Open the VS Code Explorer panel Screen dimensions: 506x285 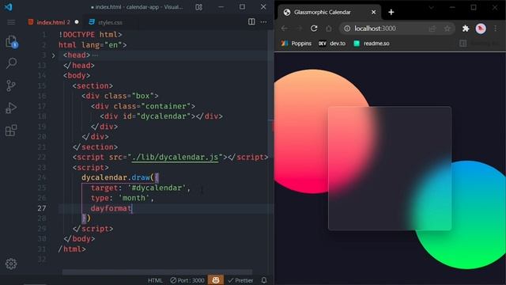(12, 42)
